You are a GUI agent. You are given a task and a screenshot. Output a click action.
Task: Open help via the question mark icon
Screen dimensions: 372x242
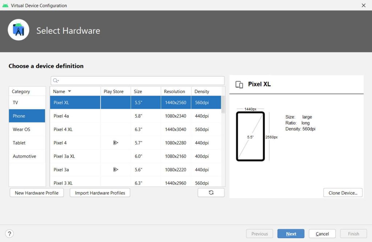click(9, 233)
